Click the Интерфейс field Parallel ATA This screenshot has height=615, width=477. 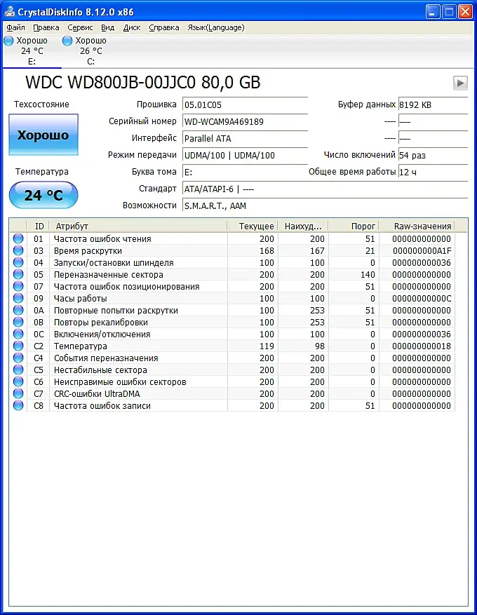(246, 139)
